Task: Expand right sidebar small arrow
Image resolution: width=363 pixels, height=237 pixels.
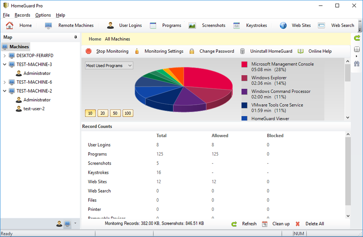Action: (x=356, y=56)
